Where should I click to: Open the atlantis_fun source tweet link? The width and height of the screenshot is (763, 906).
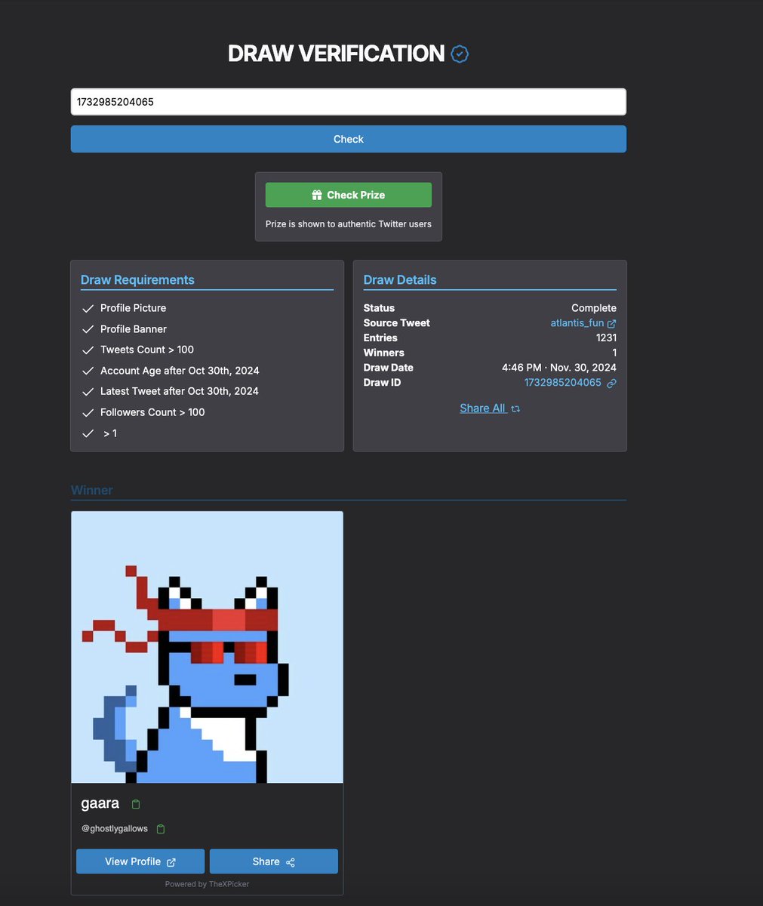577,322
